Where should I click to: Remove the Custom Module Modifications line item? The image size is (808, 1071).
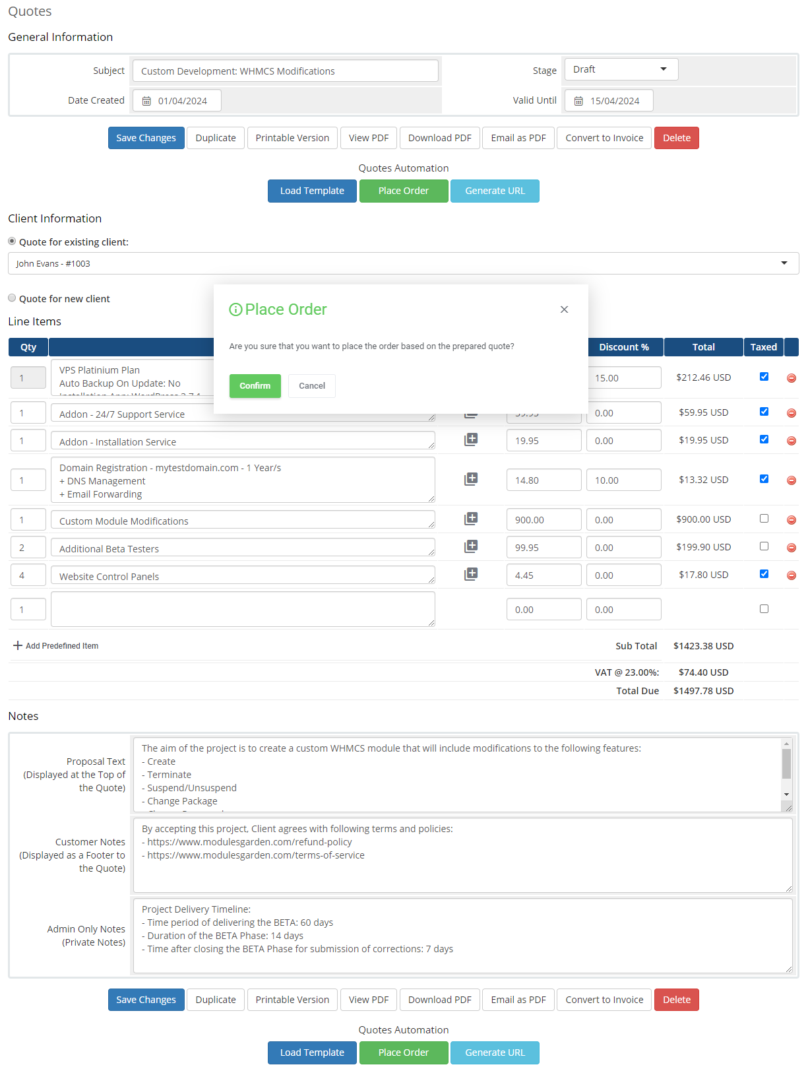(791, 520)
